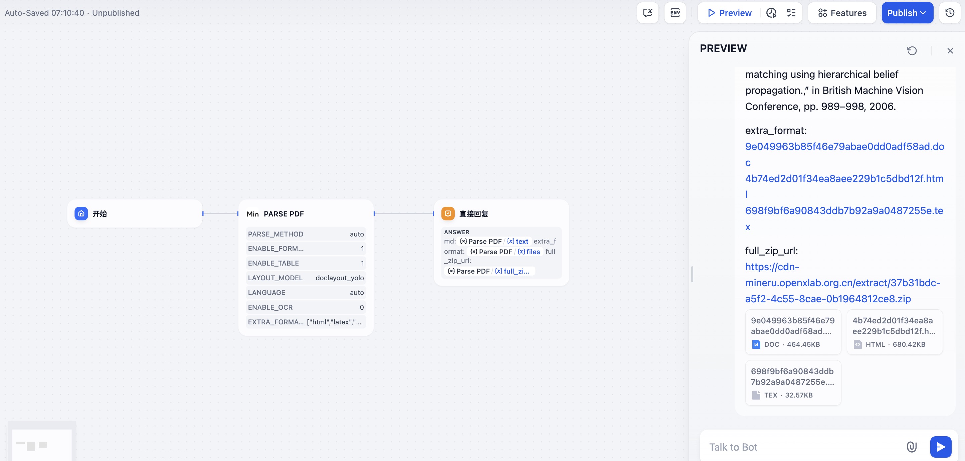This screenshot has width=965, height=461.
Task: Click the version history icon
Action: coord(950,13)
